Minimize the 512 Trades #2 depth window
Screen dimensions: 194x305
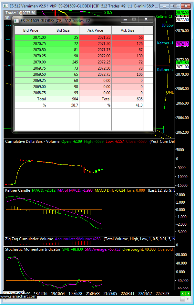pos(125,19)
